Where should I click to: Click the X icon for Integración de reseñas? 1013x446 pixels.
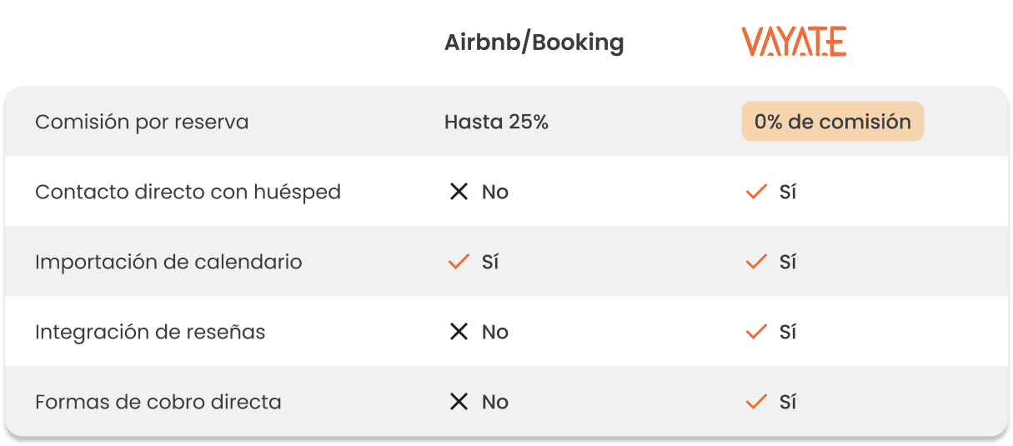(459, 332)
